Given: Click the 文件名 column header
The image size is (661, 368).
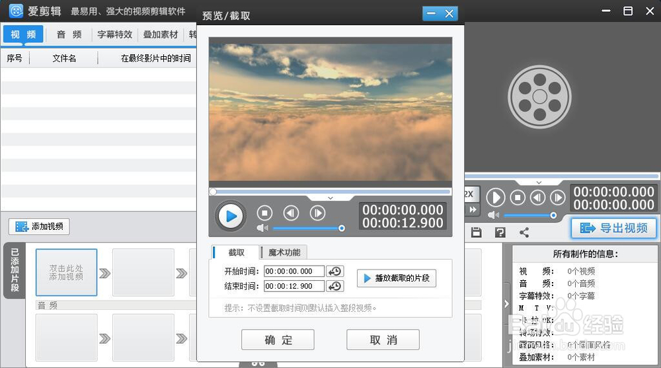Looking at the screenshot, I should click(x=64, y=58).
